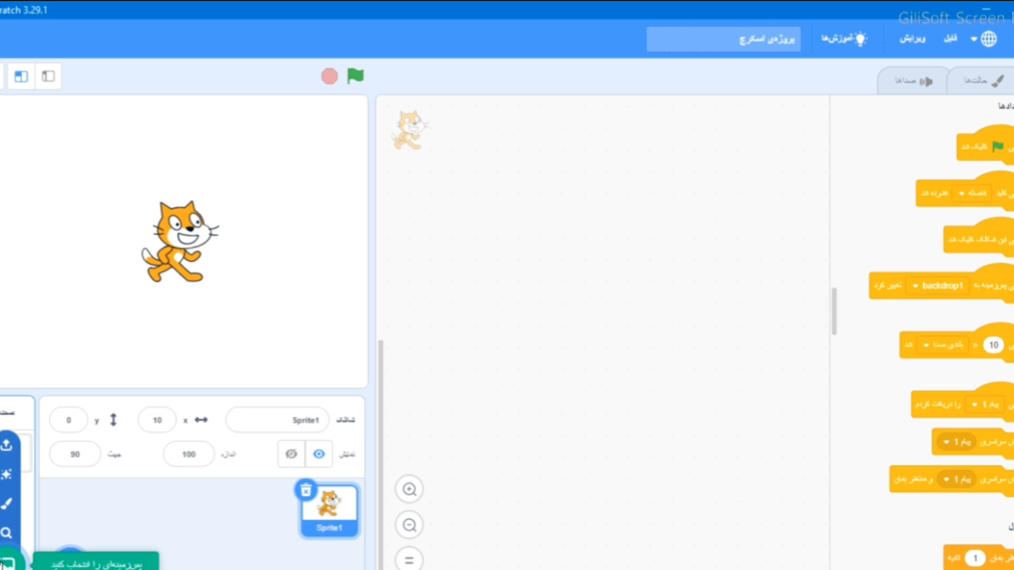
Task: Open Tutorials with the lightbulb icon
Action: click(x=844, y=39)
